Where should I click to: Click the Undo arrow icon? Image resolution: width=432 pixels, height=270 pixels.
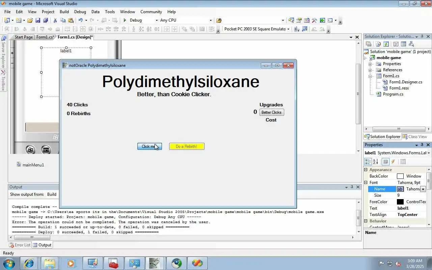point(80,20)
